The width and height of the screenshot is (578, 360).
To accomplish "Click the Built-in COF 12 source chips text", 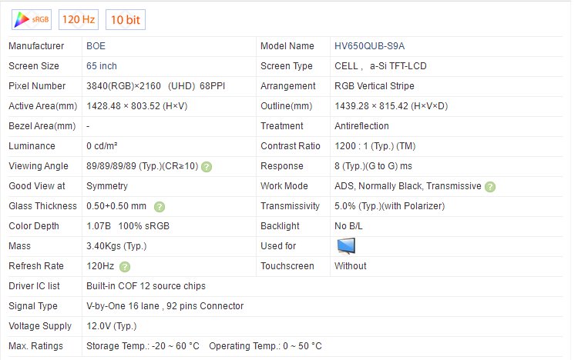I will tap(146, 286).
